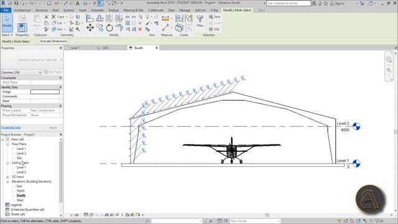Click the search keyword input box
Viewport: 398px width, 224px height.
(x=289, y=3)
